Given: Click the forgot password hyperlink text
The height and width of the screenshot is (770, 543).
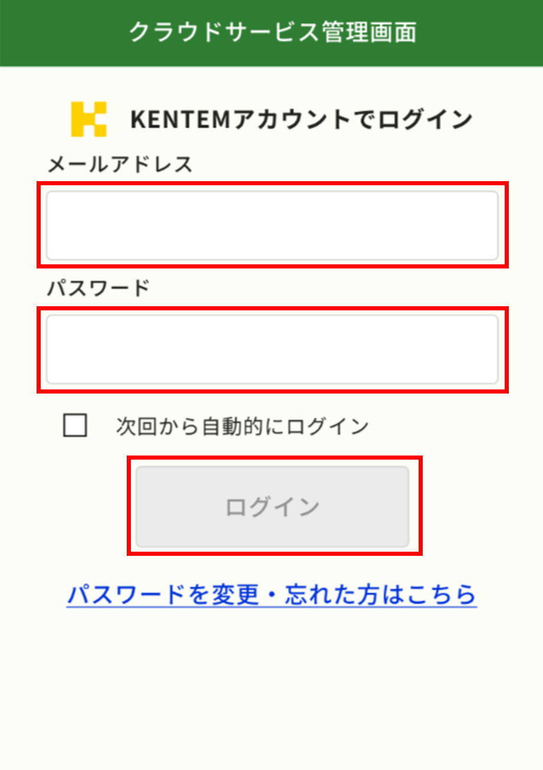Looking at the screenshot, I should click(271, 595).
